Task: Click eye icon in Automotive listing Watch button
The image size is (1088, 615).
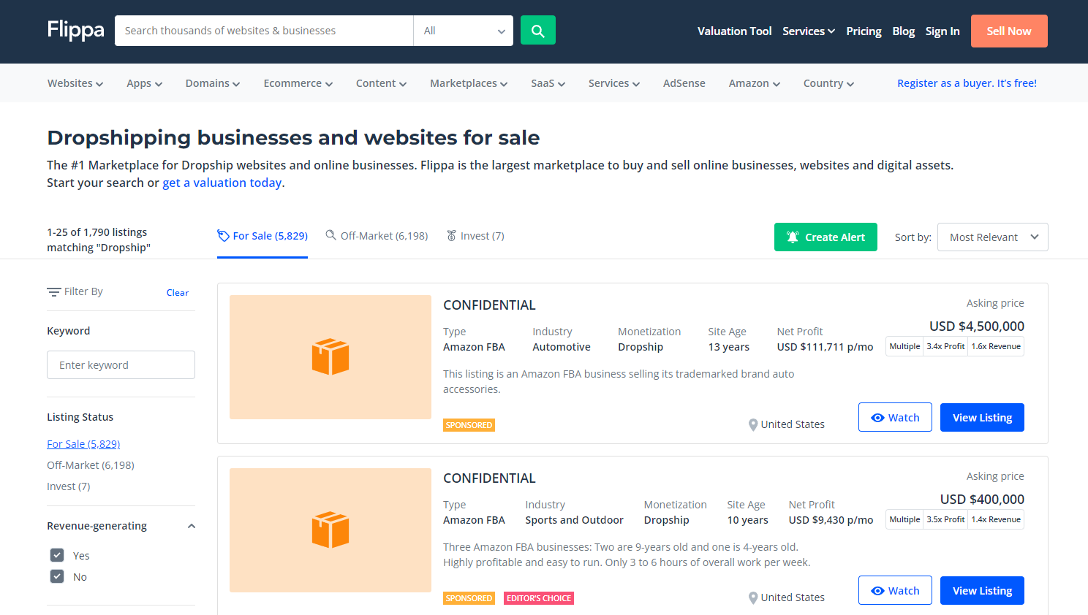Action: [x=877, y=418]
